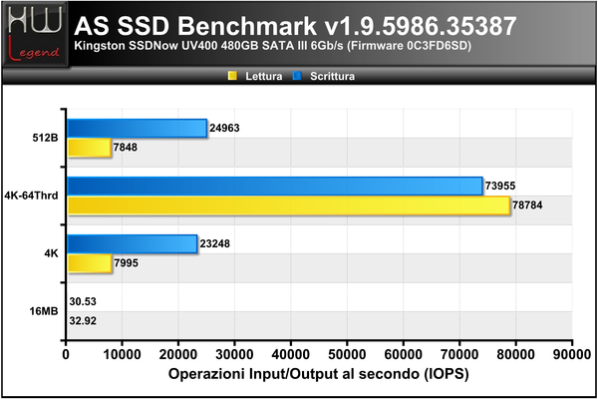Image resolution: width=598 pixels, height=399 pixels.
Task: Click the 40000 axis tick label
Action: coord(291,355)
